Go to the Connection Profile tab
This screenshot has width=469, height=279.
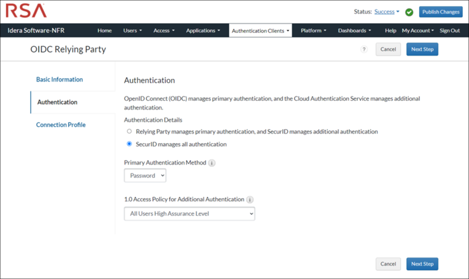click(61, 125)
